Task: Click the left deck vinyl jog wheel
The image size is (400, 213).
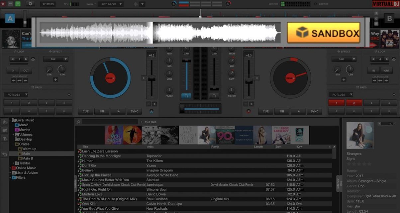Action: [x=110, y=78]
